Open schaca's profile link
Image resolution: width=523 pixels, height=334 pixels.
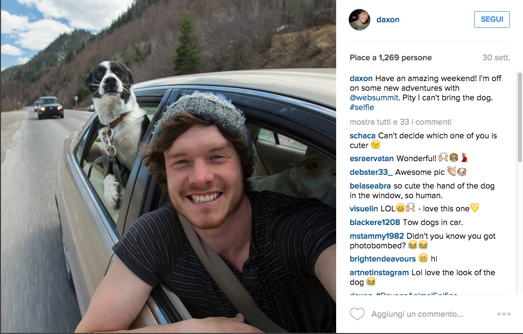tap(363, 135)
